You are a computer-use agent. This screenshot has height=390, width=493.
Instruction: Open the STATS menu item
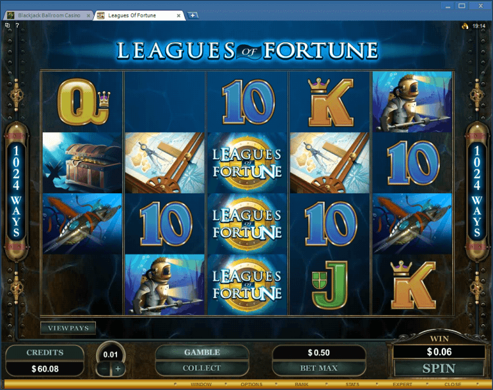352,384
